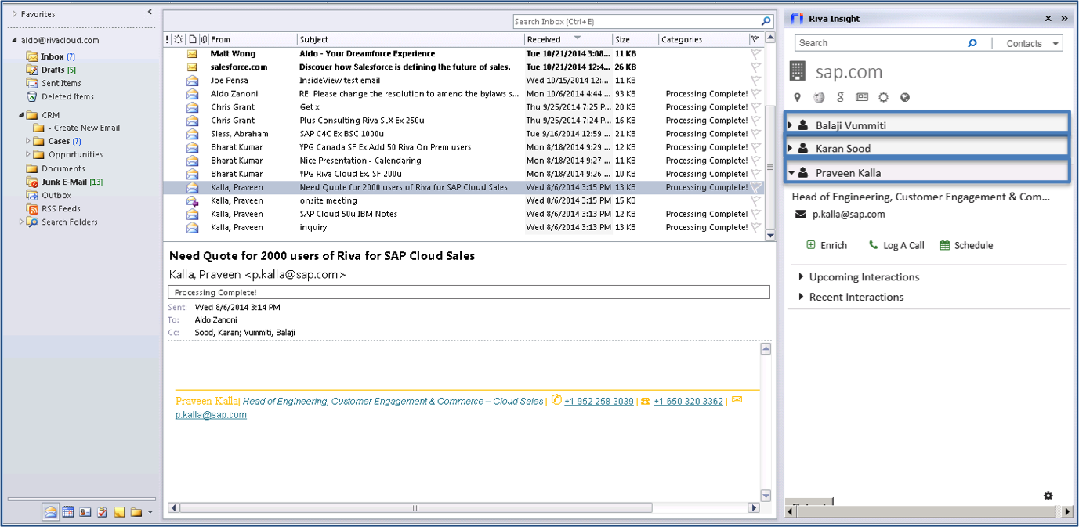This screenshot has width=1079, height=527.
Task: Click the Log A Call icon
Action: coord(875,245)
